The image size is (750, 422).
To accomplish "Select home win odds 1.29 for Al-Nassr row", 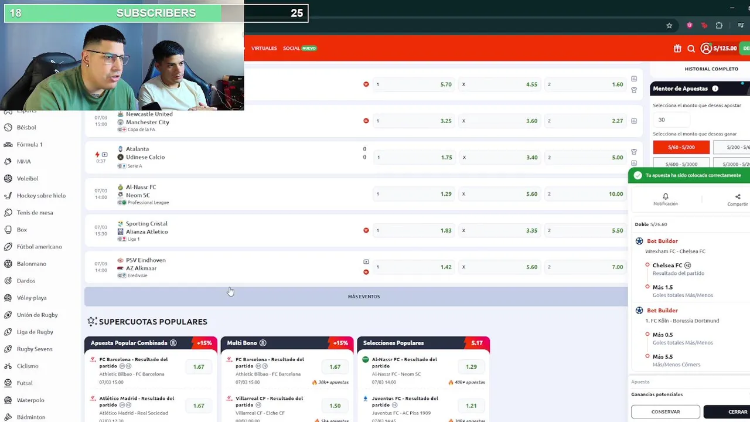I will click(414, 194).
